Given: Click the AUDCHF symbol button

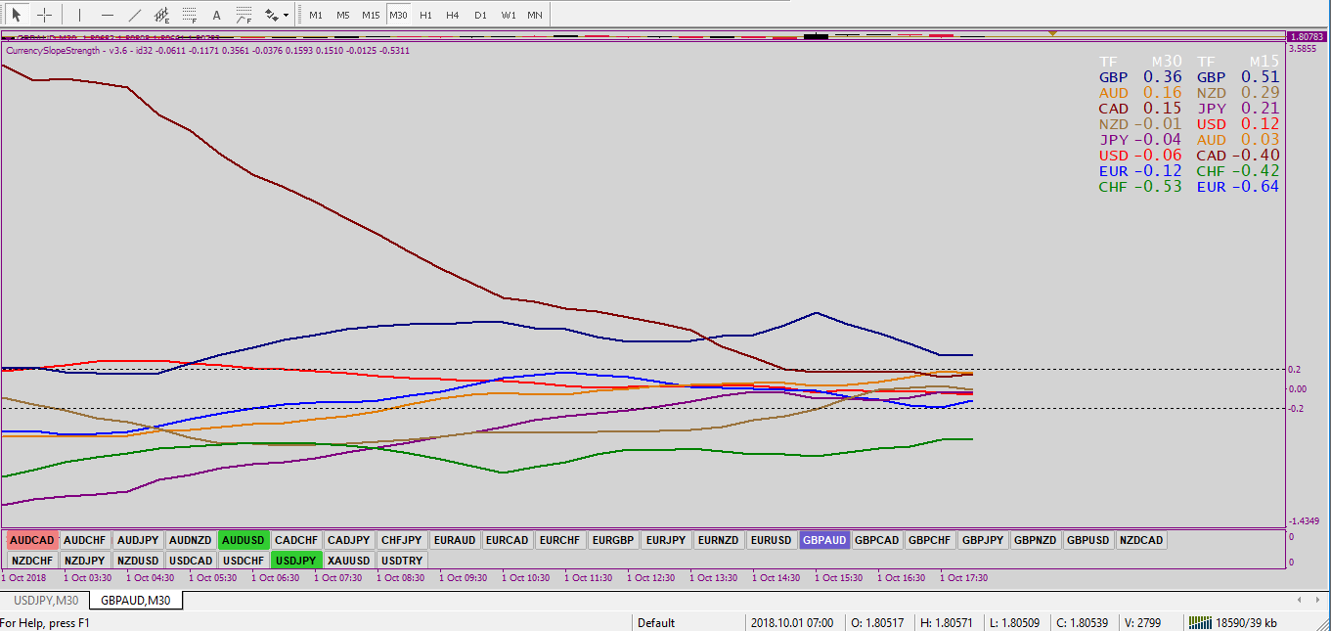Looking at the screenshot, I should click(x=85, y=540).
